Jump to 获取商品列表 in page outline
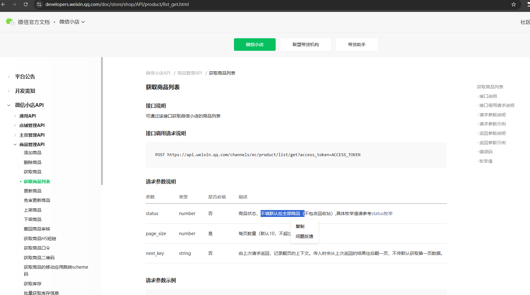The height and width of the screenshot is (295, 530). (x=490, y=87)
